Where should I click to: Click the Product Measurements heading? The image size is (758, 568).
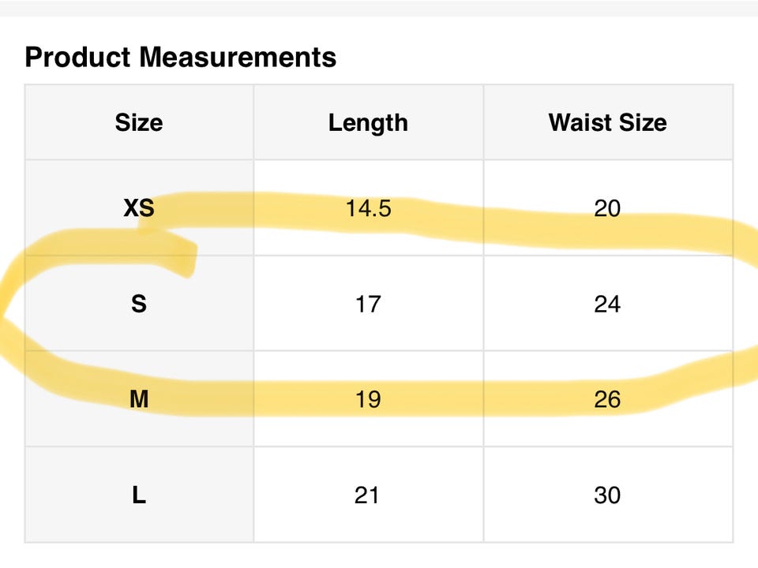(181, 57)
